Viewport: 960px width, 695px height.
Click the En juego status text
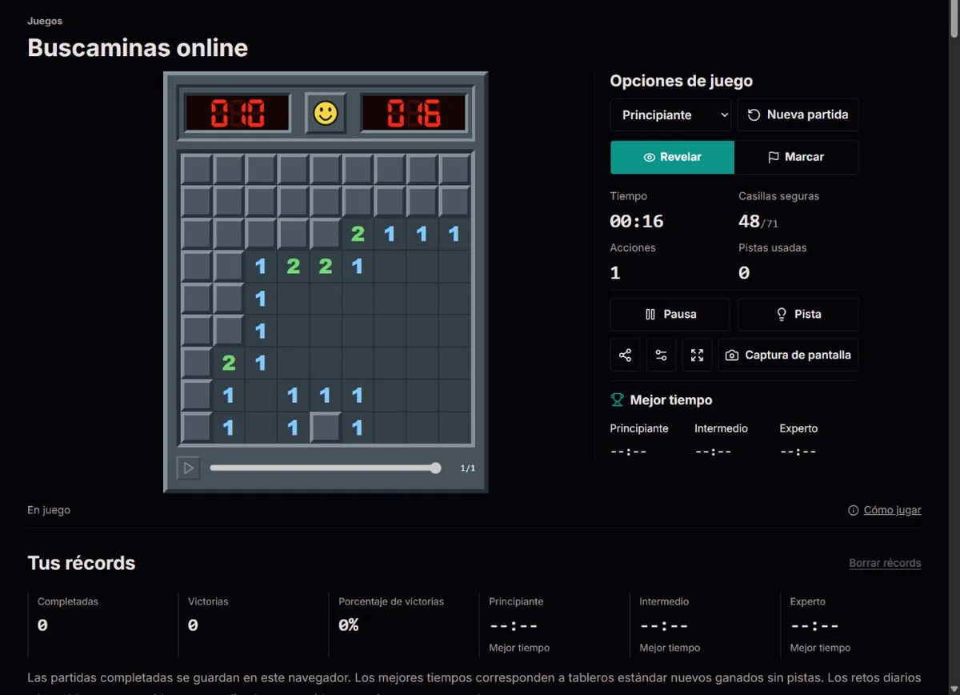[49, 510]
